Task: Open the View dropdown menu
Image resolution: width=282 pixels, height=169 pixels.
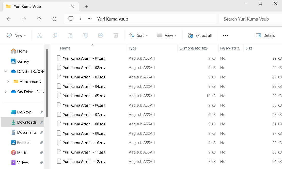Action: coord(167,35)
